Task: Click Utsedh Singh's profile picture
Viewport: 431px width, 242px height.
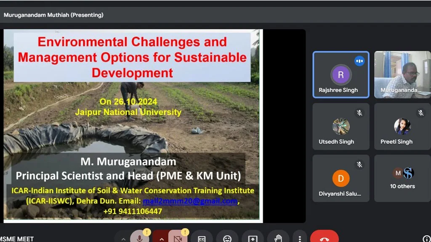Action: [x=341, y=126]
